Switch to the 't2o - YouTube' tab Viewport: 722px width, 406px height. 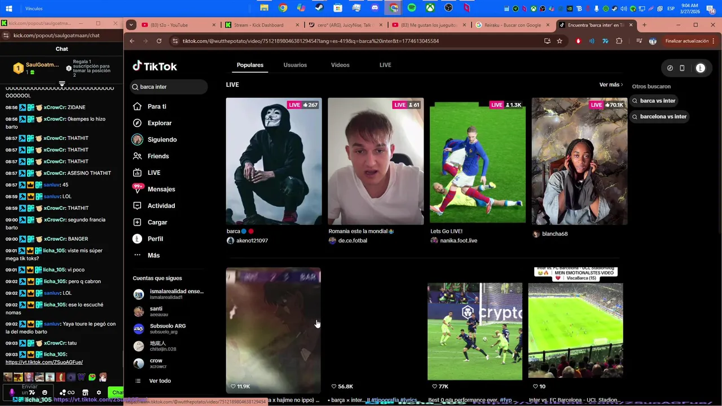179,25
